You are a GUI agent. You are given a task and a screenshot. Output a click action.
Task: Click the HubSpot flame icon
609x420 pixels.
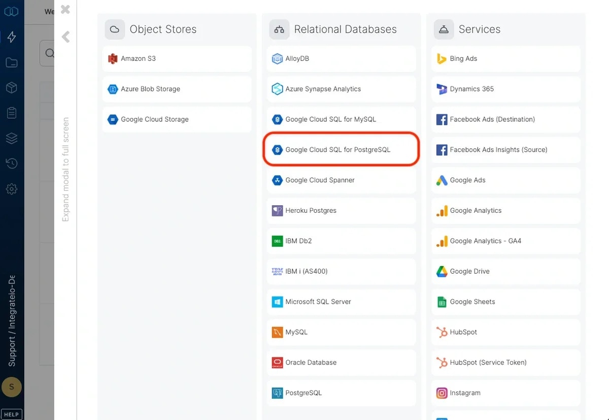click(x=442, y=332)
